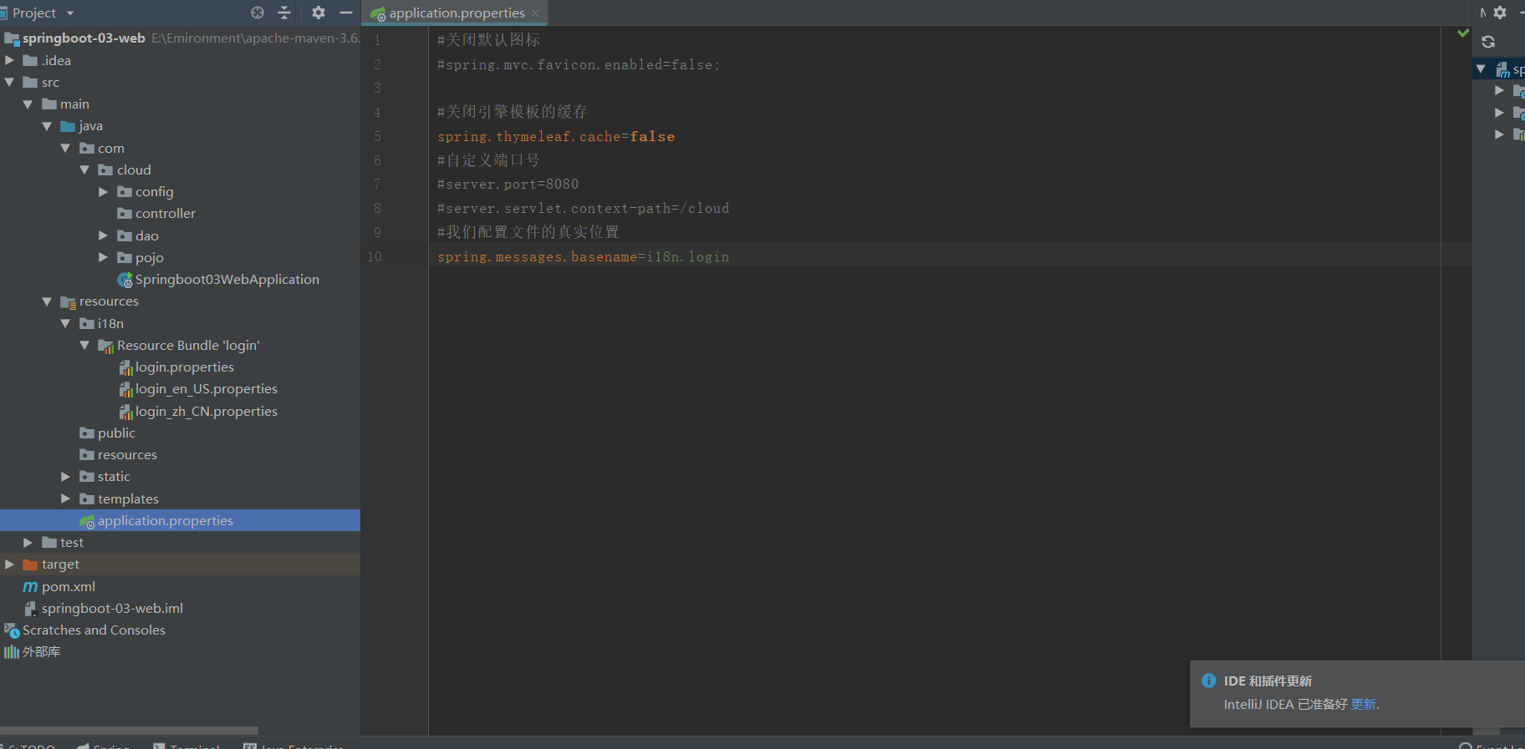This screenshot has width=1525, height=749.
Task: Click the Resource Bundle 'login' icon
Action: pyautogui.click(x=106, y=346)
